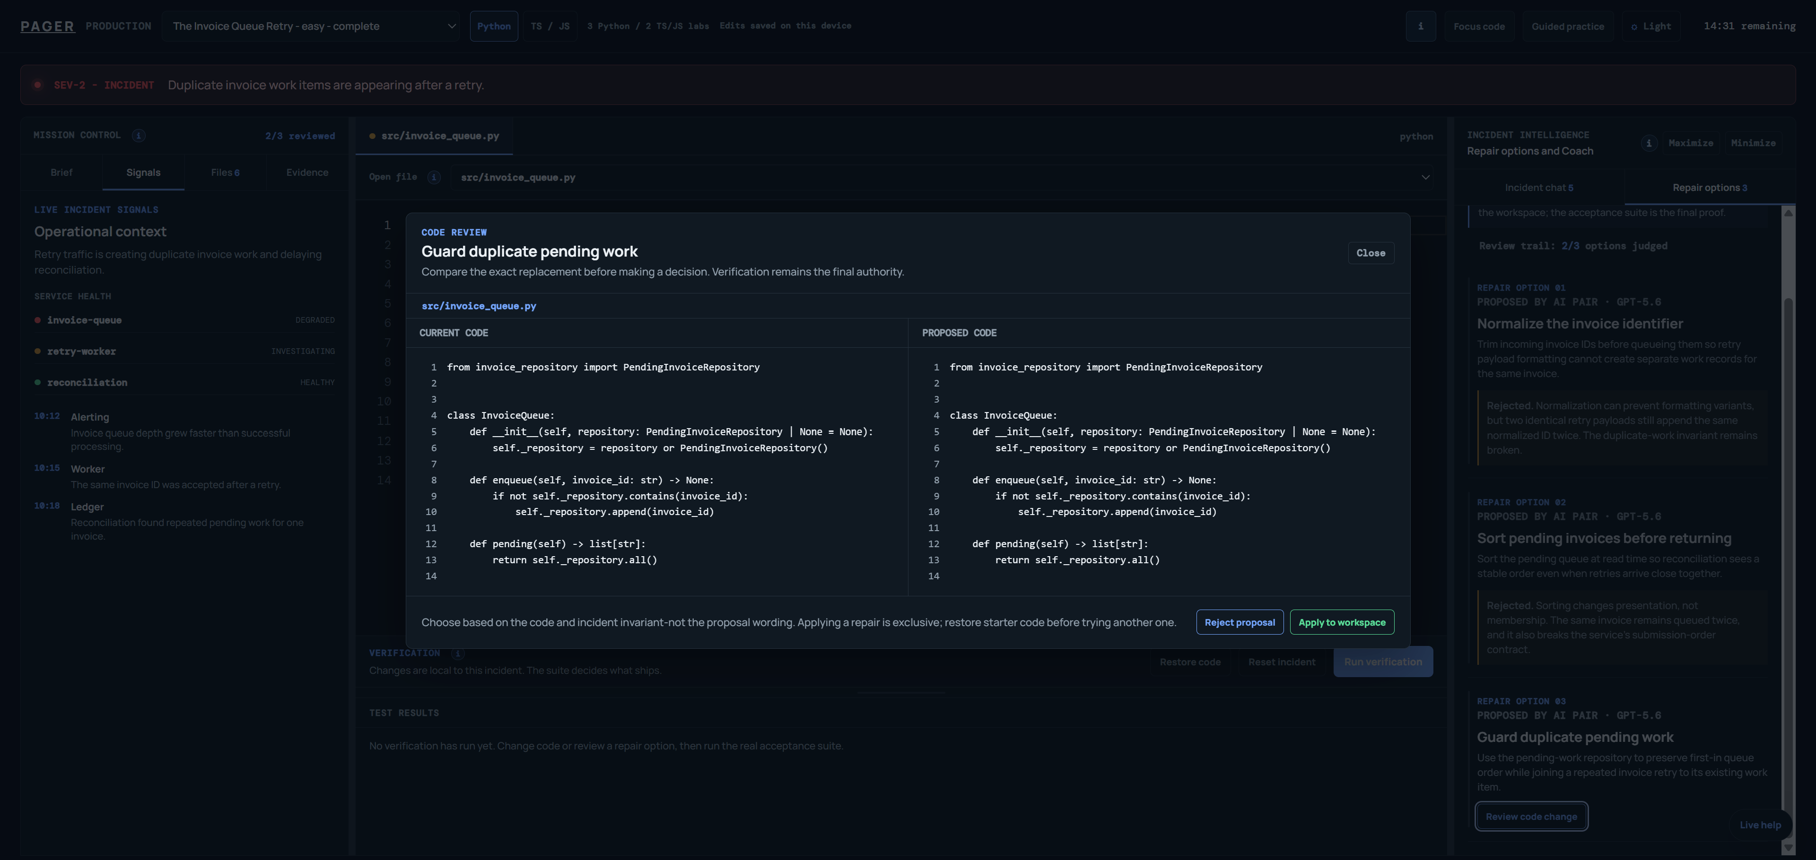This screenshot has width=1816, height=860.
Task: Open Live help
Action: (1760, 825)
